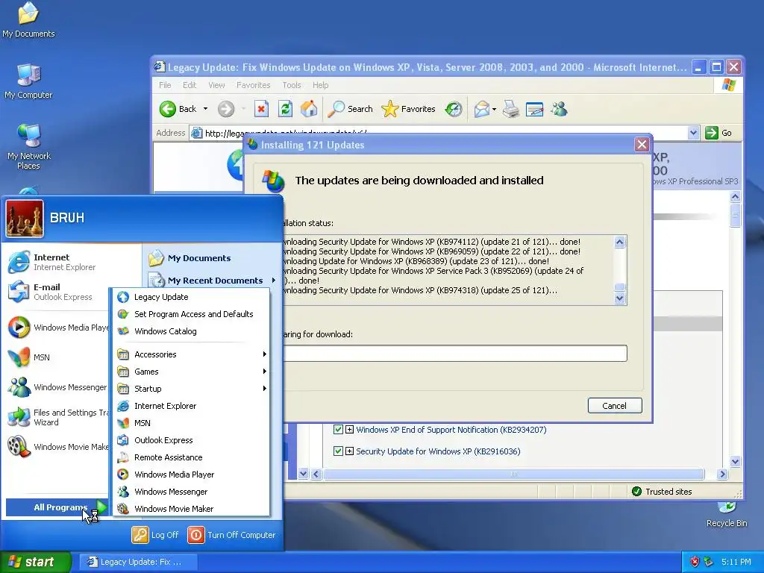
Task: Click the Go button beside address bar
Action: [719, 133]
